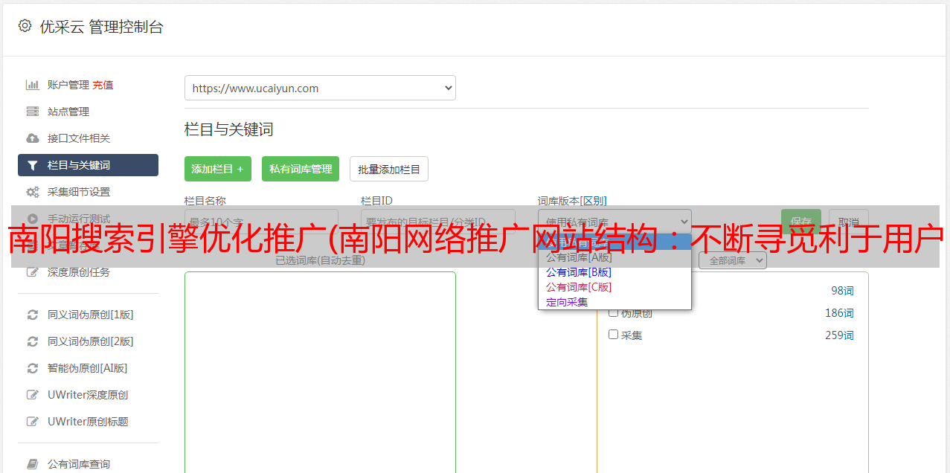Click the server icon next to 站点管理
The width and height of the screenshot is (950, 473).
(32, 112)
